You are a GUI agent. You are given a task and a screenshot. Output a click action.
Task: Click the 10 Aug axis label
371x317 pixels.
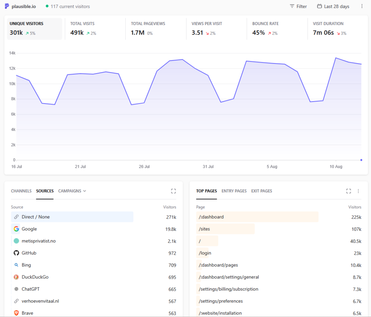point(336,167)
